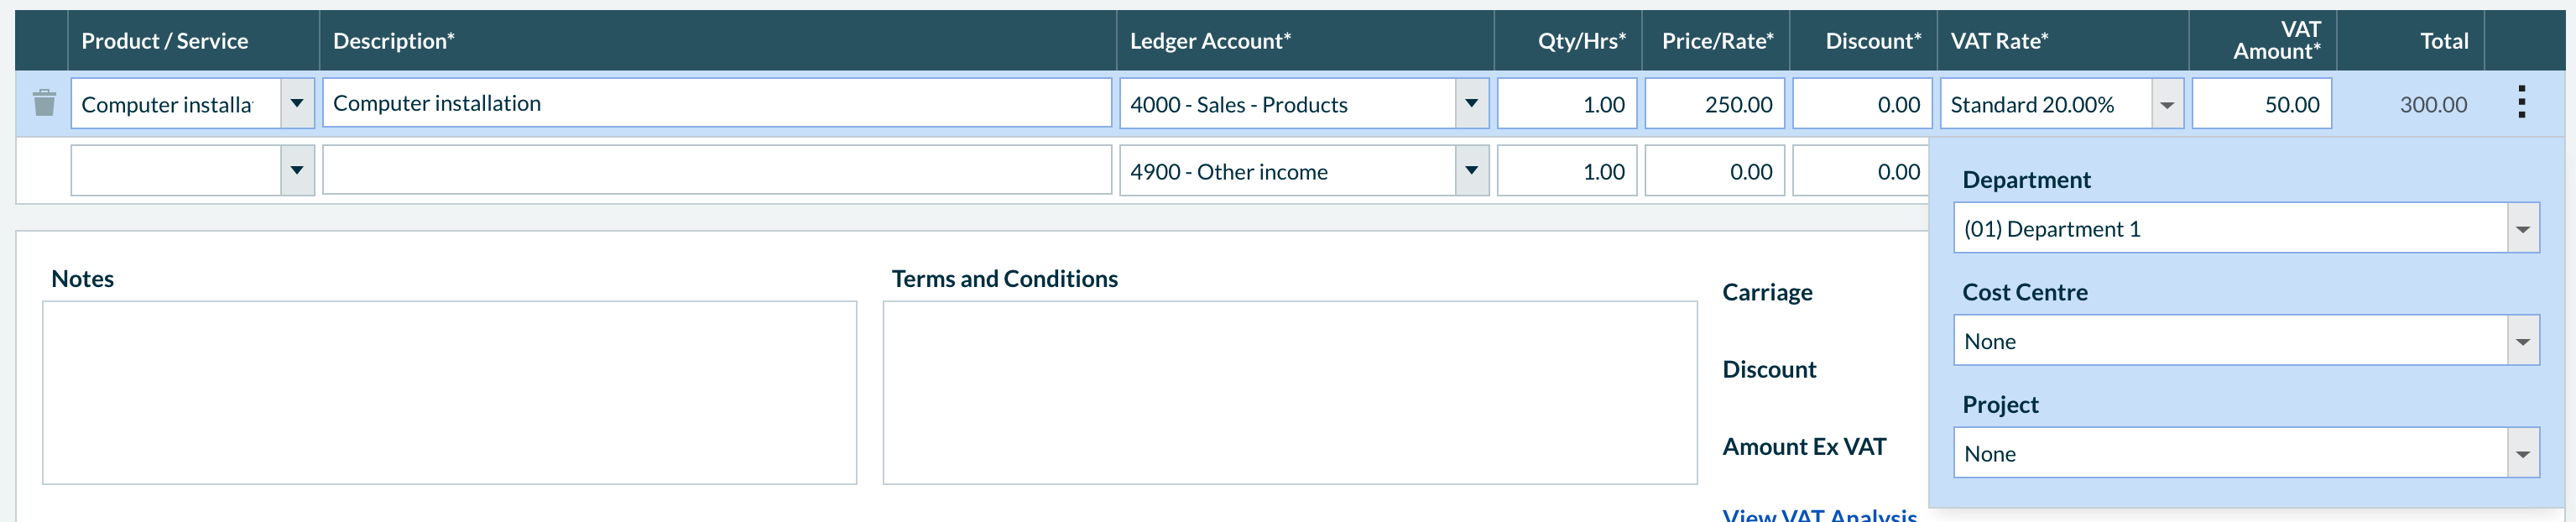Open the Project dropdown
2576x522 pixels.
tap(2522, 453)
